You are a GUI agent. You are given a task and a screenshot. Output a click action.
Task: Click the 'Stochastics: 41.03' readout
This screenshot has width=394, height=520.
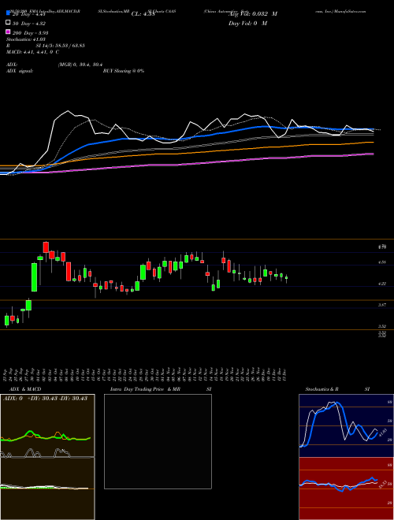tap(26, 39)
